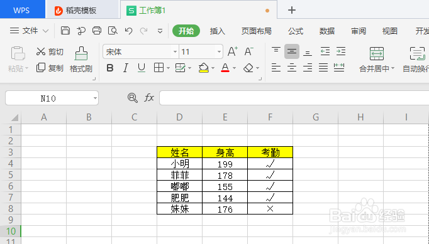Open the 视图 ribbon tab
429x244 pixels.
(x=389, y=31)
